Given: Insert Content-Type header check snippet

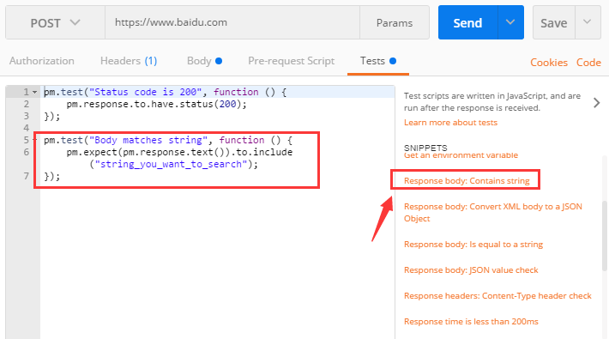Looking at the screenshot, I should pyautogui.click(x=497, y=296).
